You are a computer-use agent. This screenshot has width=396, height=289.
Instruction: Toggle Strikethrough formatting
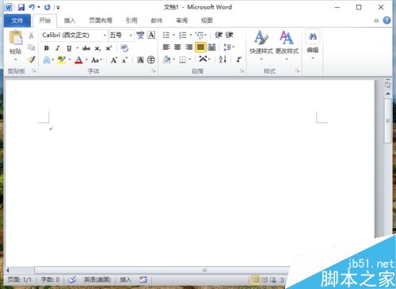click(x=86, y=48)
